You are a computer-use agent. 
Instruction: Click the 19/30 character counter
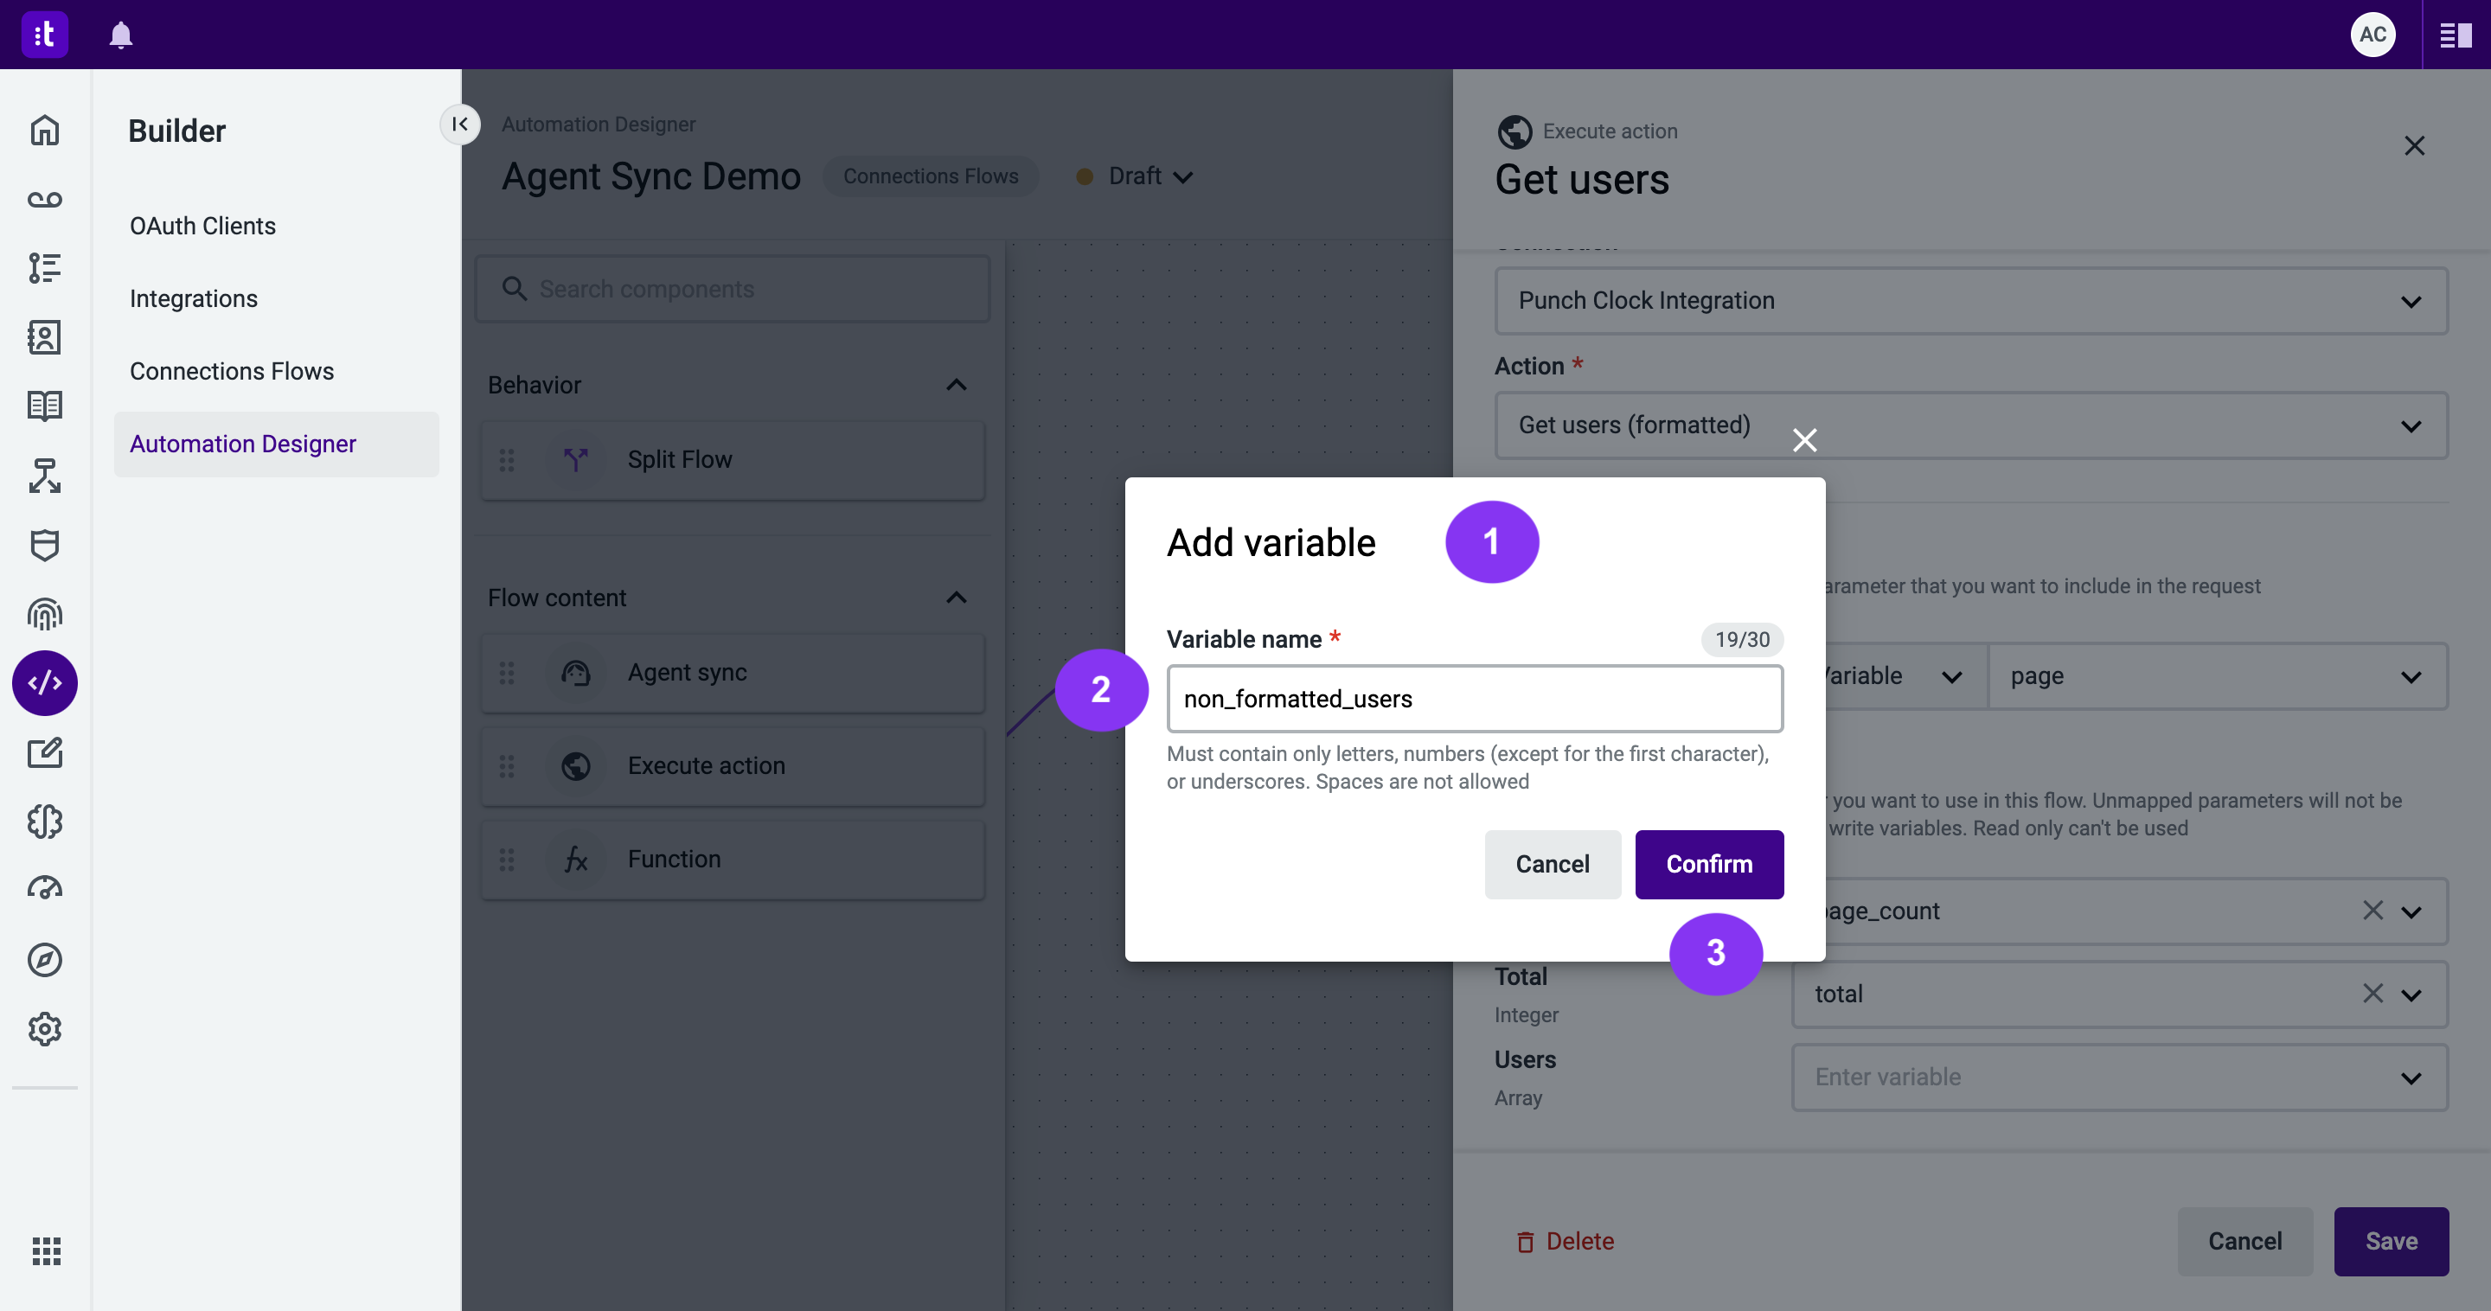click(x=1743, y=639)
